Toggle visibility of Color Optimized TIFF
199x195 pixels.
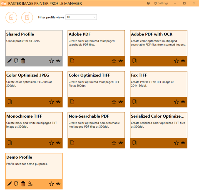(121, 102)
